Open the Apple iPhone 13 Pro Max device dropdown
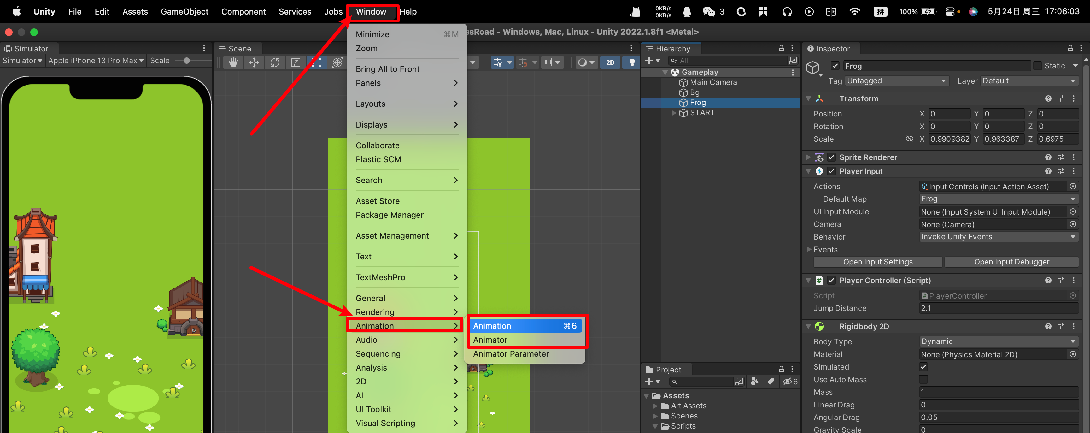The image size is (1090, 433). (96, 61)
